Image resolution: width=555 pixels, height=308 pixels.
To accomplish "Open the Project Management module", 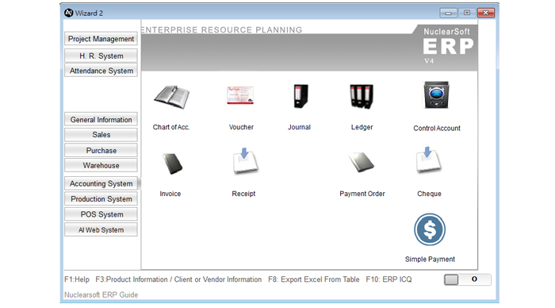I will pyautogui.click(x=101, y=39).
